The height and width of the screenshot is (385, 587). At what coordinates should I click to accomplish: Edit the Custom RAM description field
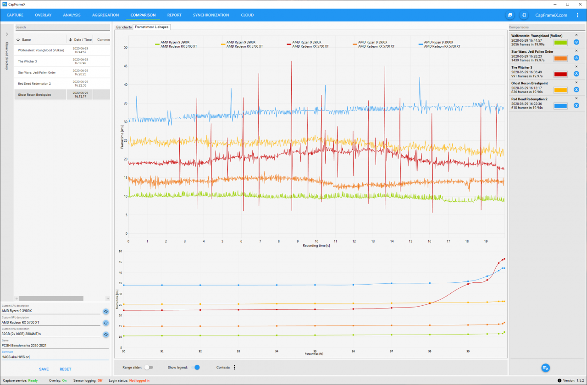(50, 334)
